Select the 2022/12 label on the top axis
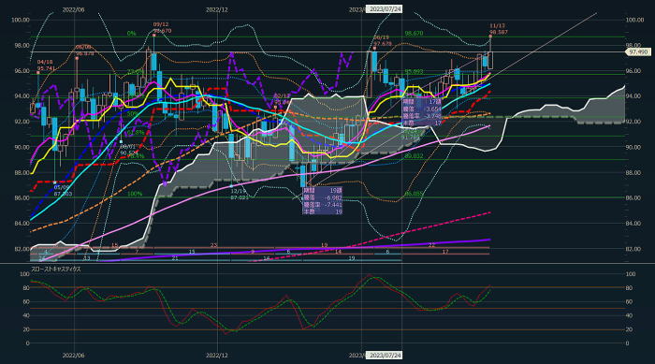This screenshot has width=655, height=364. (x=217, y=9)
